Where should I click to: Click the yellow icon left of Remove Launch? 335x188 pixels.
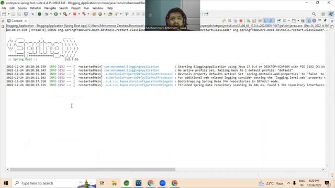pos(224,21)
